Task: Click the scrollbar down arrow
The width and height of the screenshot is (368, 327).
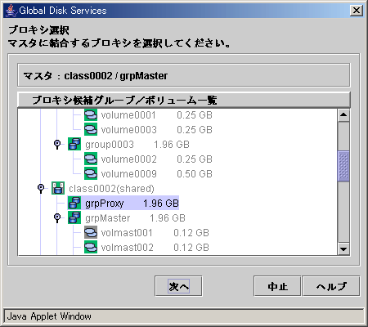Action: pos(343,249)
